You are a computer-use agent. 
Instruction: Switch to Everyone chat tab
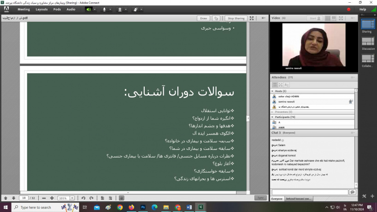point(277,199)
